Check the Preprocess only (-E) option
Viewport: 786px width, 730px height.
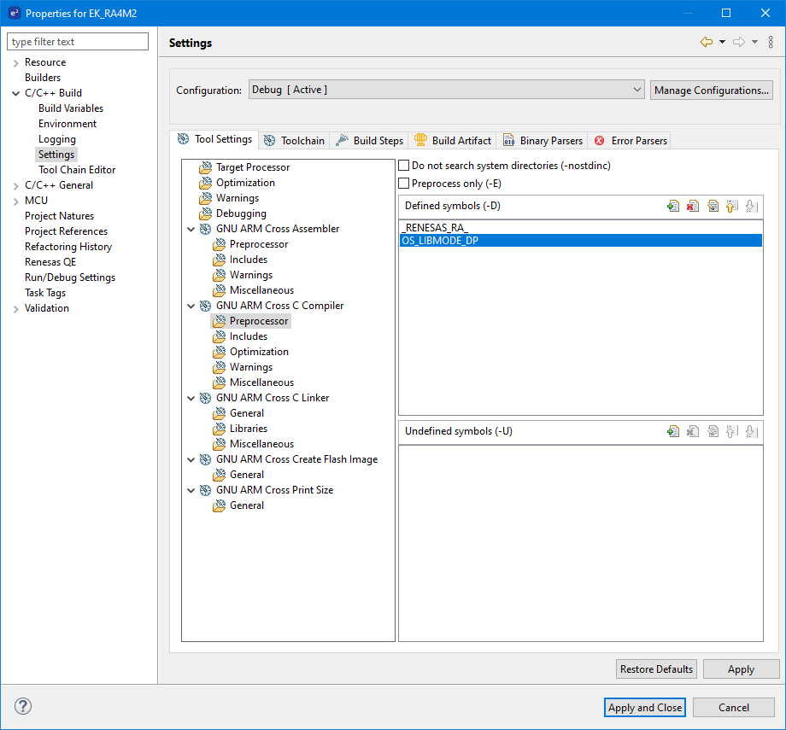(405, 184)
